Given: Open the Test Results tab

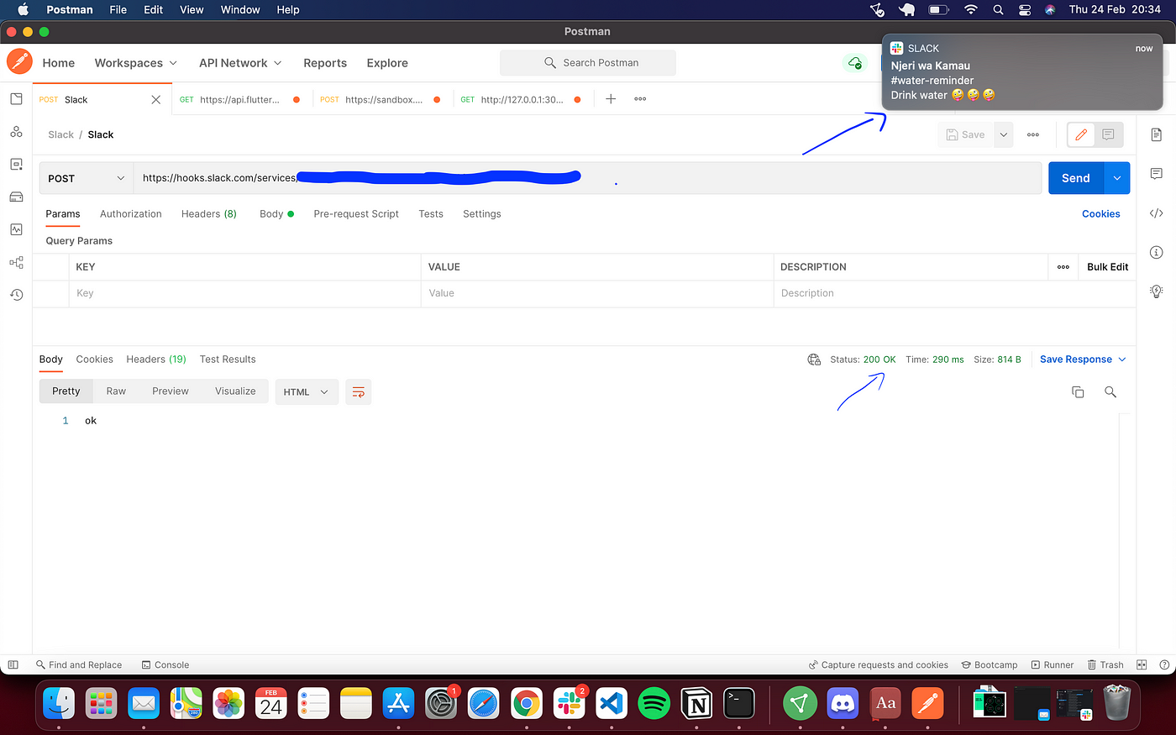Looking at the screenshot, I should coord(228,360).
